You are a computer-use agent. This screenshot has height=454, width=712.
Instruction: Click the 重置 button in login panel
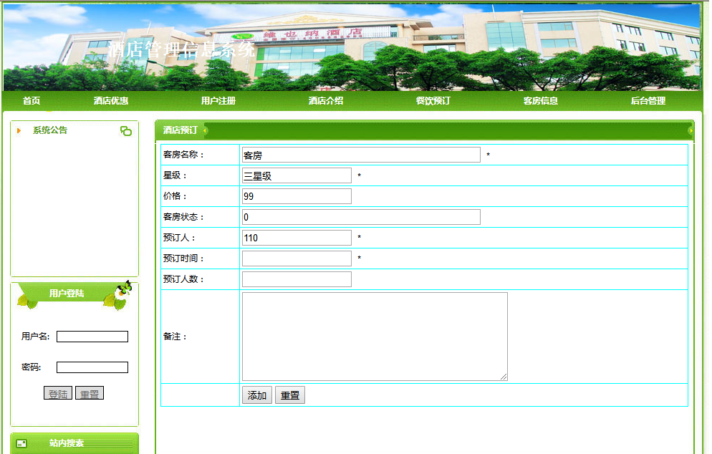pyautogui.click(x=90, y=393)
